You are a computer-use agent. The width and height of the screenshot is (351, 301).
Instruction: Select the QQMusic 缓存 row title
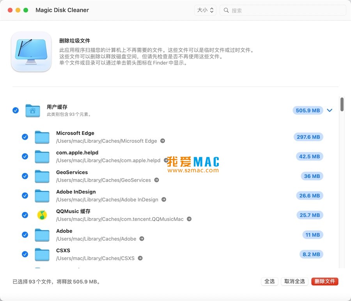73,211
